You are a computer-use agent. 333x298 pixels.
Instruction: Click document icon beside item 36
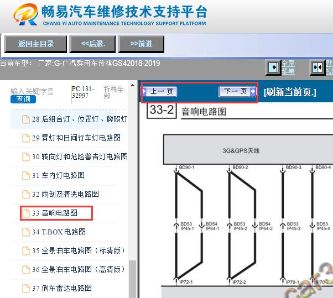click(26, 270)
